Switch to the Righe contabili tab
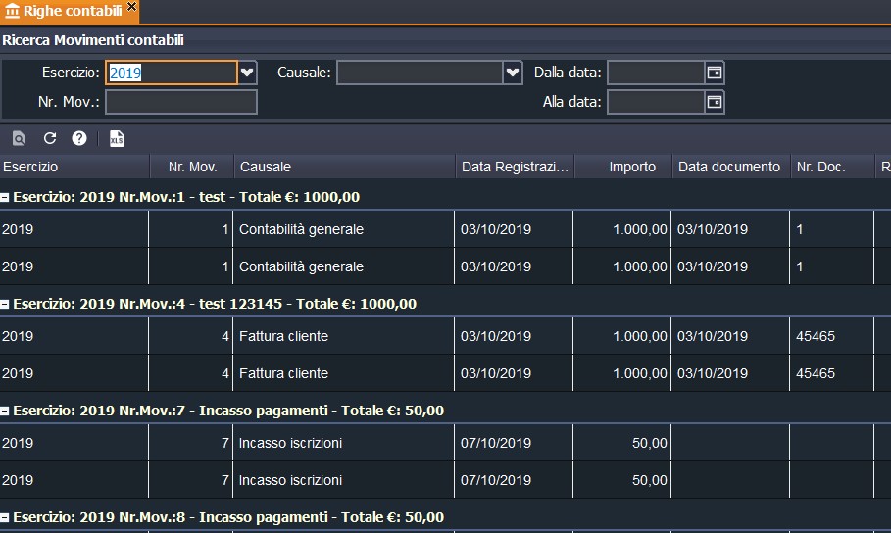Viewport: 891px width, 533px height. [64, 11]
